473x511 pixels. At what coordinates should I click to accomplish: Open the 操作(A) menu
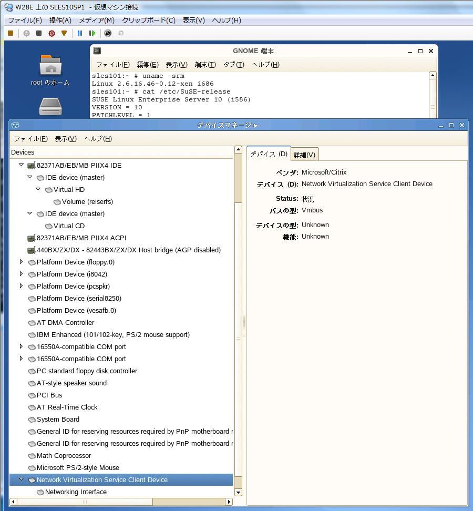click(x=60, y=21)
